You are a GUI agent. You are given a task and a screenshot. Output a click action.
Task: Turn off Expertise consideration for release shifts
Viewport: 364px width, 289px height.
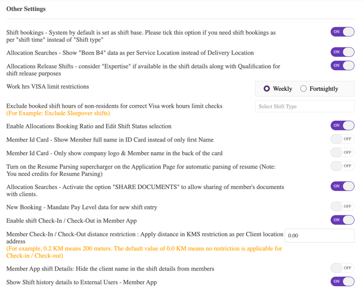[x=342, y=66]
